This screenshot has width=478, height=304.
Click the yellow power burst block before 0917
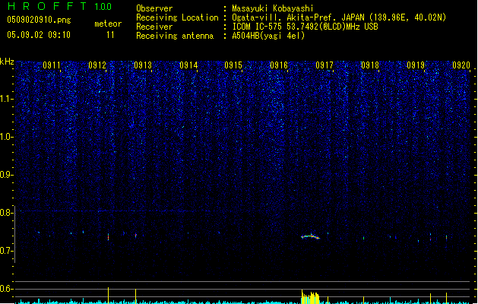click(x=310, y=297)
